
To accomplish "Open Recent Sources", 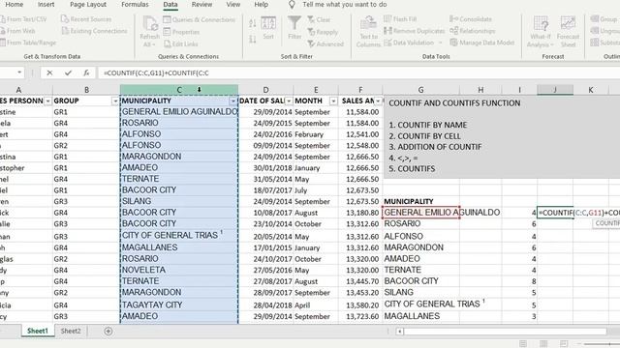I will (x=86, y=19).
